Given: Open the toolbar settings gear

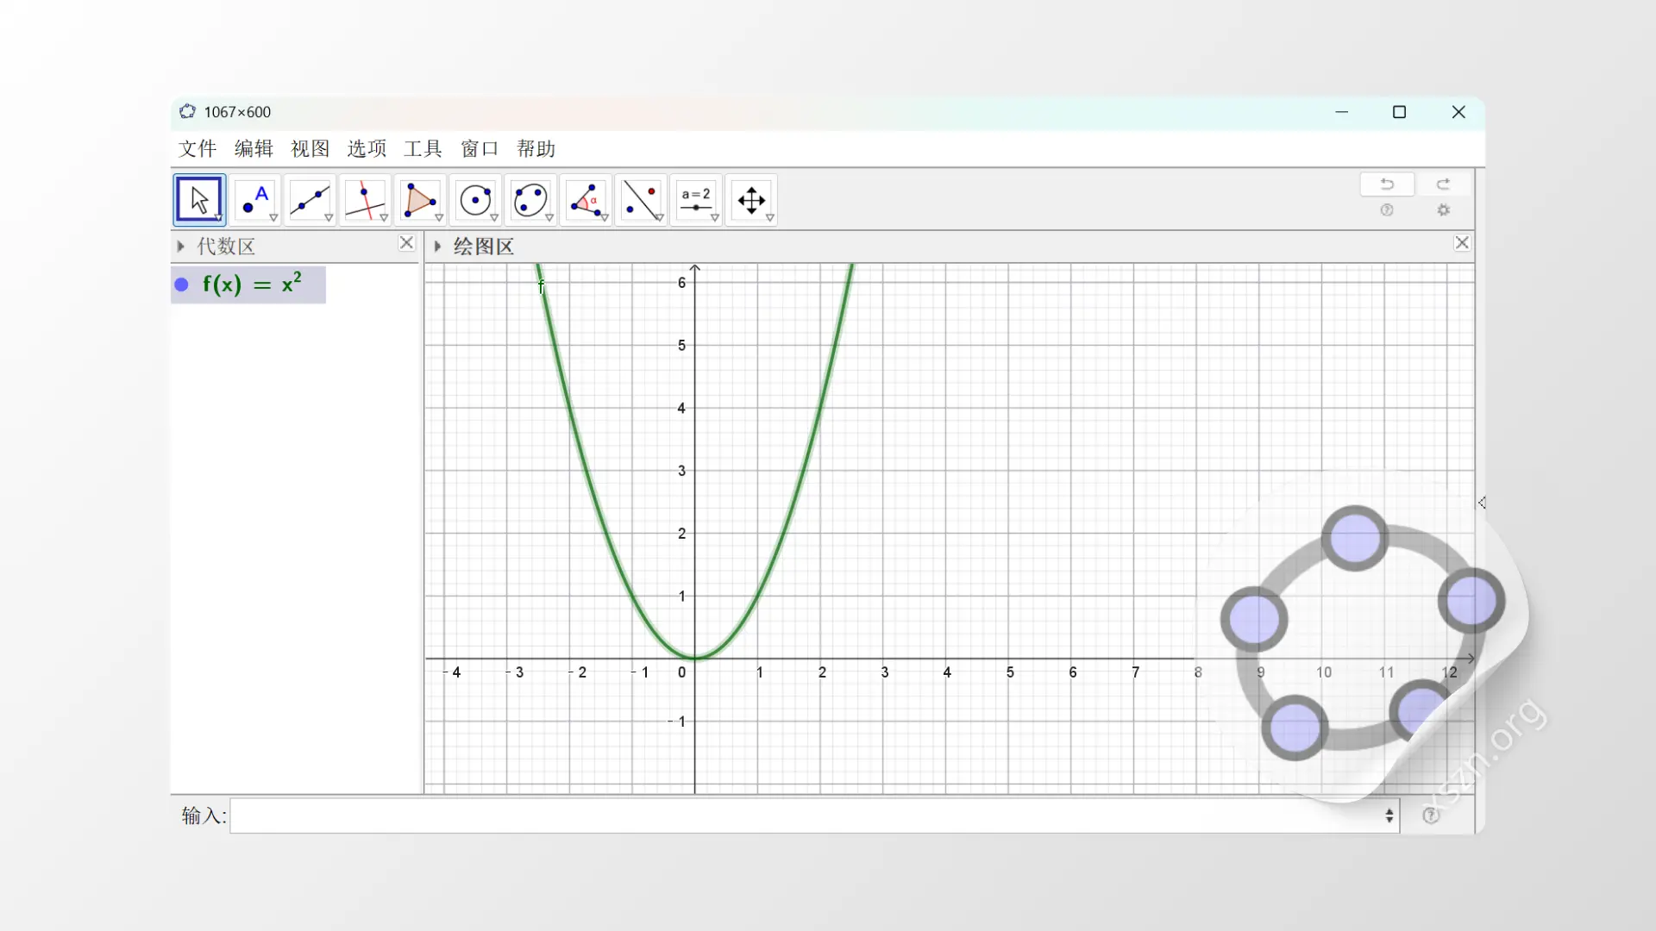Looking at the screenshot, I should pos(1444,209).
